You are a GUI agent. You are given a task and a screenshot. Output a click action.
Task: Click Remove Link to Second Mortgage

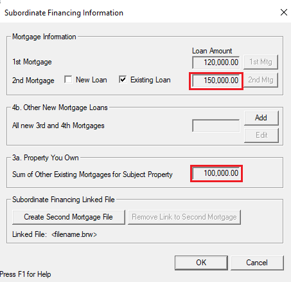tap(184, 217)
